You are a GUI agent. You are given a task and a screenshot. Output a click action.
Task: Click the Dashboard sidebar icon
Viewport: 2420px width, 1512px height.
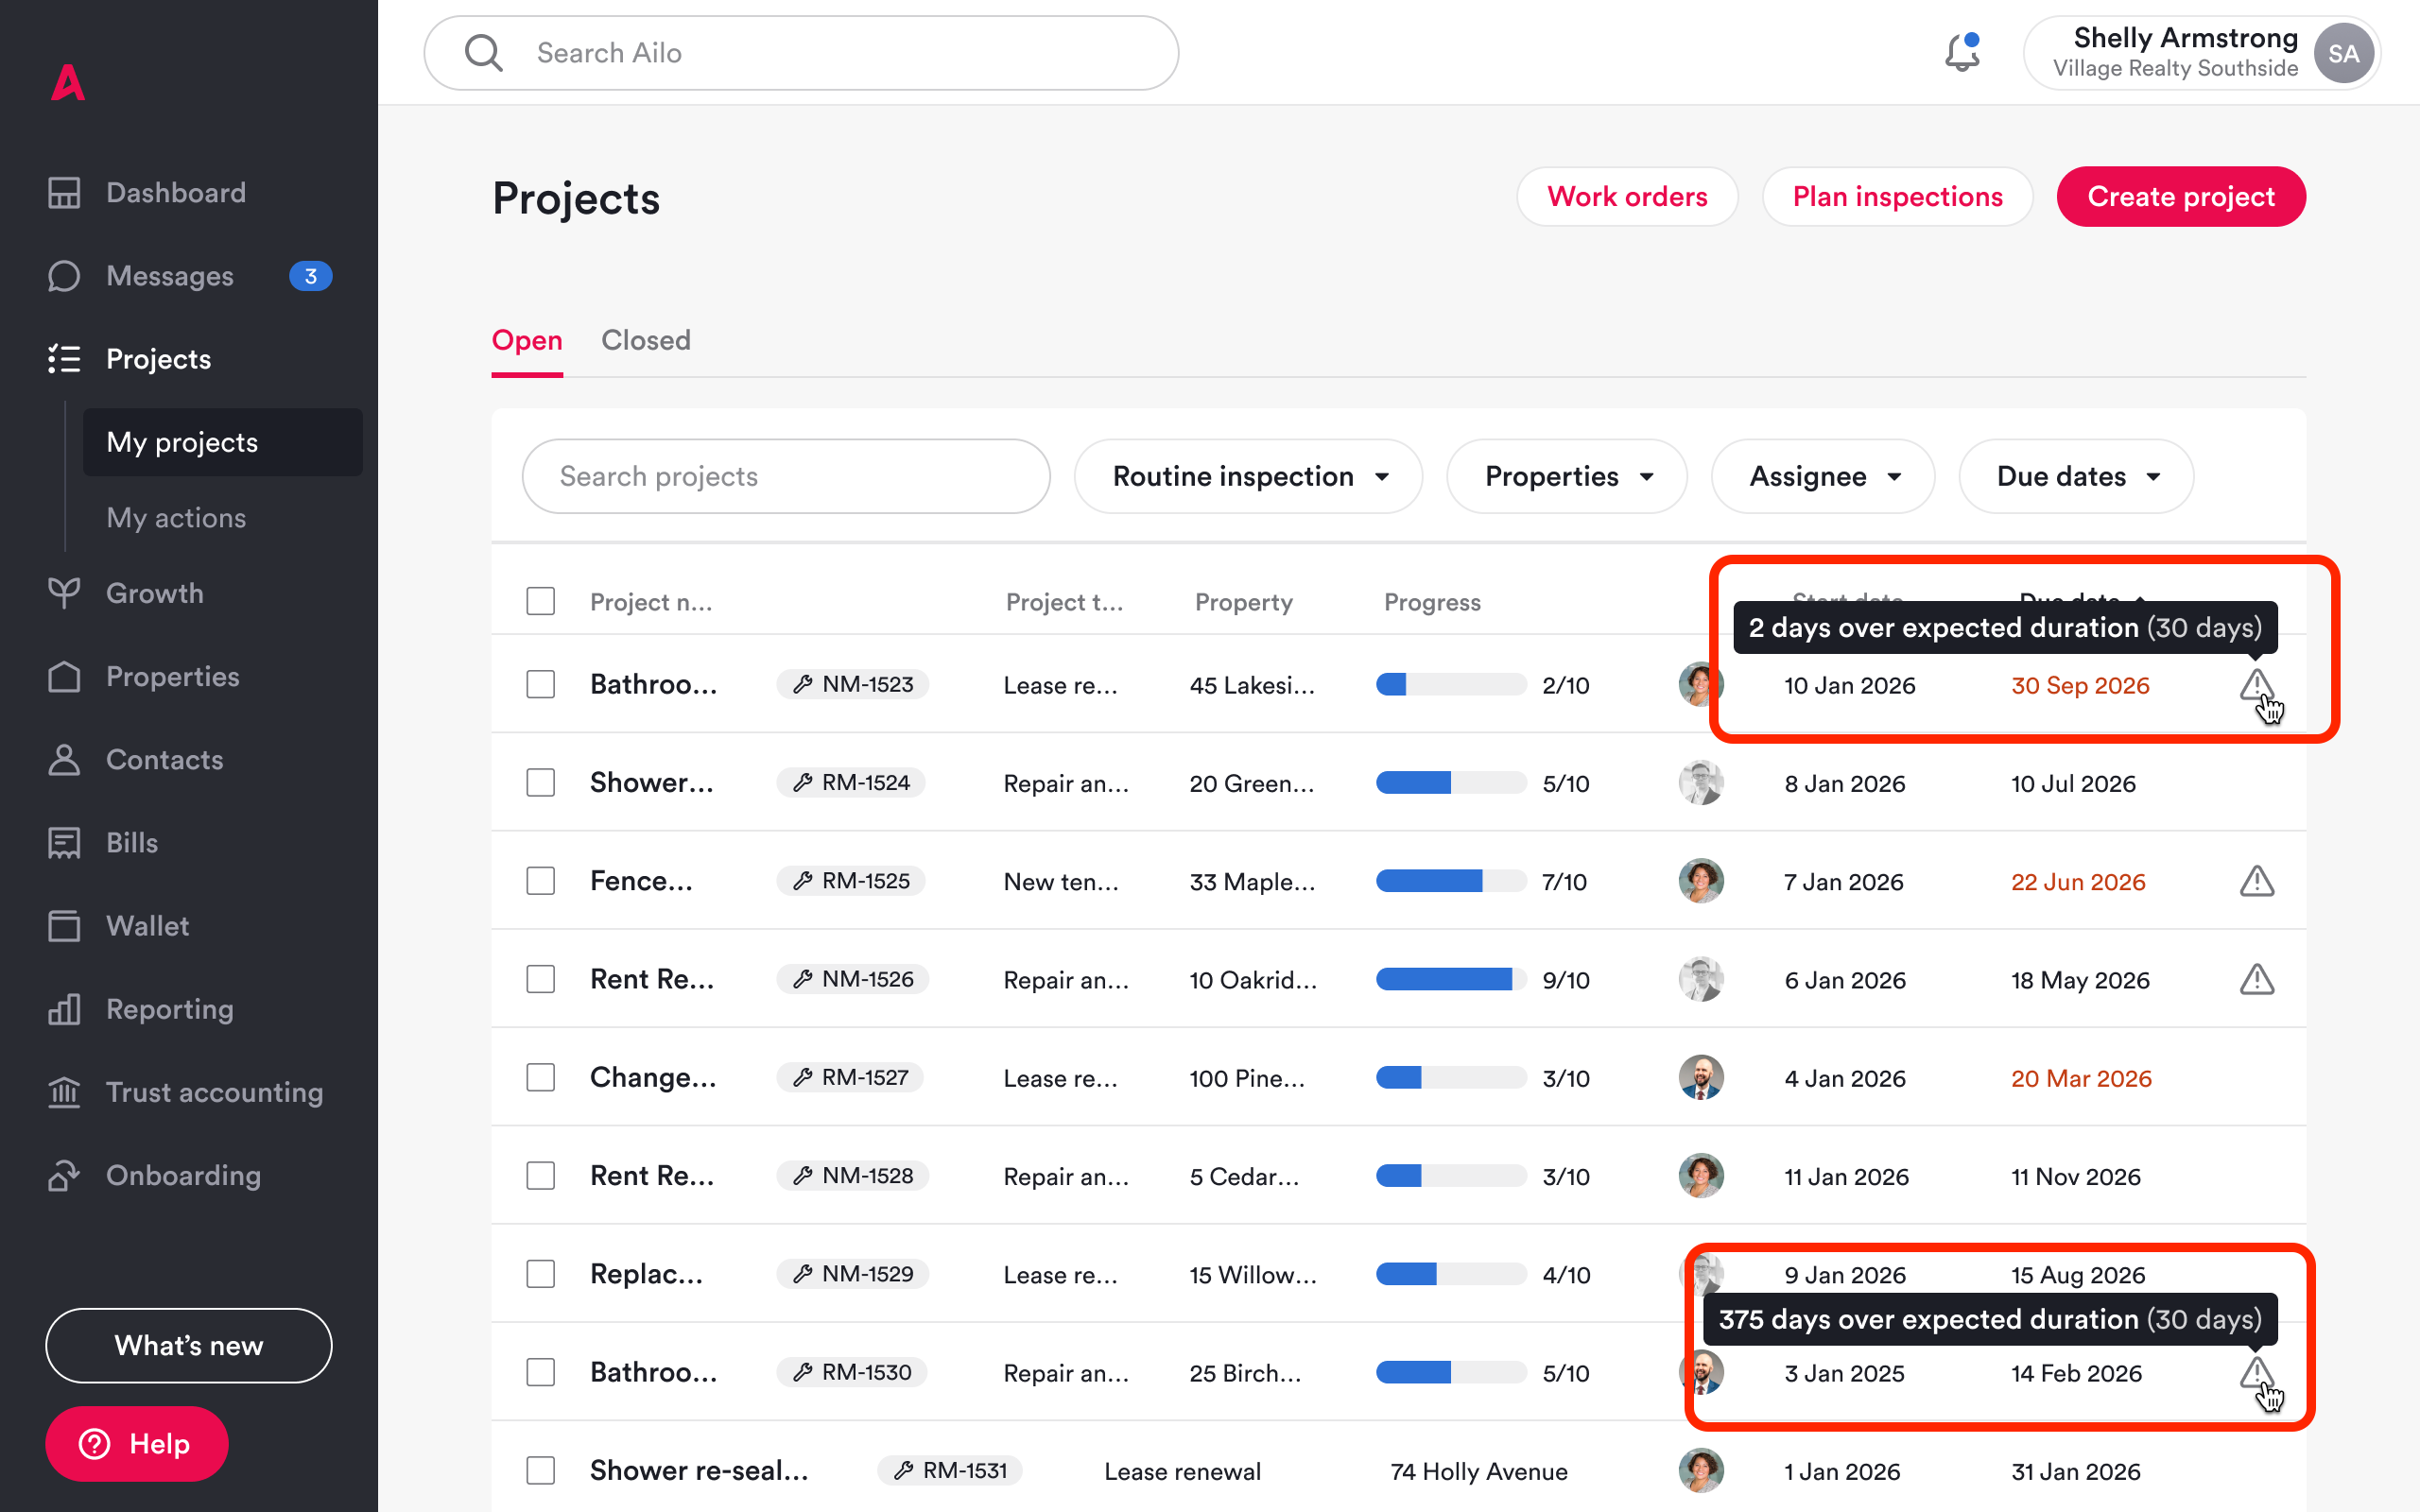[x=64, y=193]
